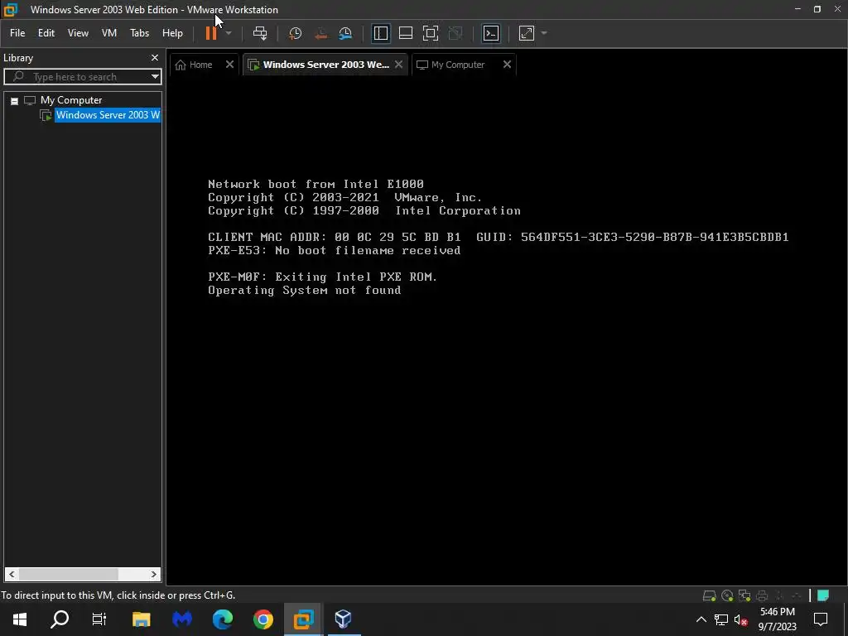This screenshot has width=848, height=636.
Task: Collapse the My Computer tree node
Action: point(15,100)
